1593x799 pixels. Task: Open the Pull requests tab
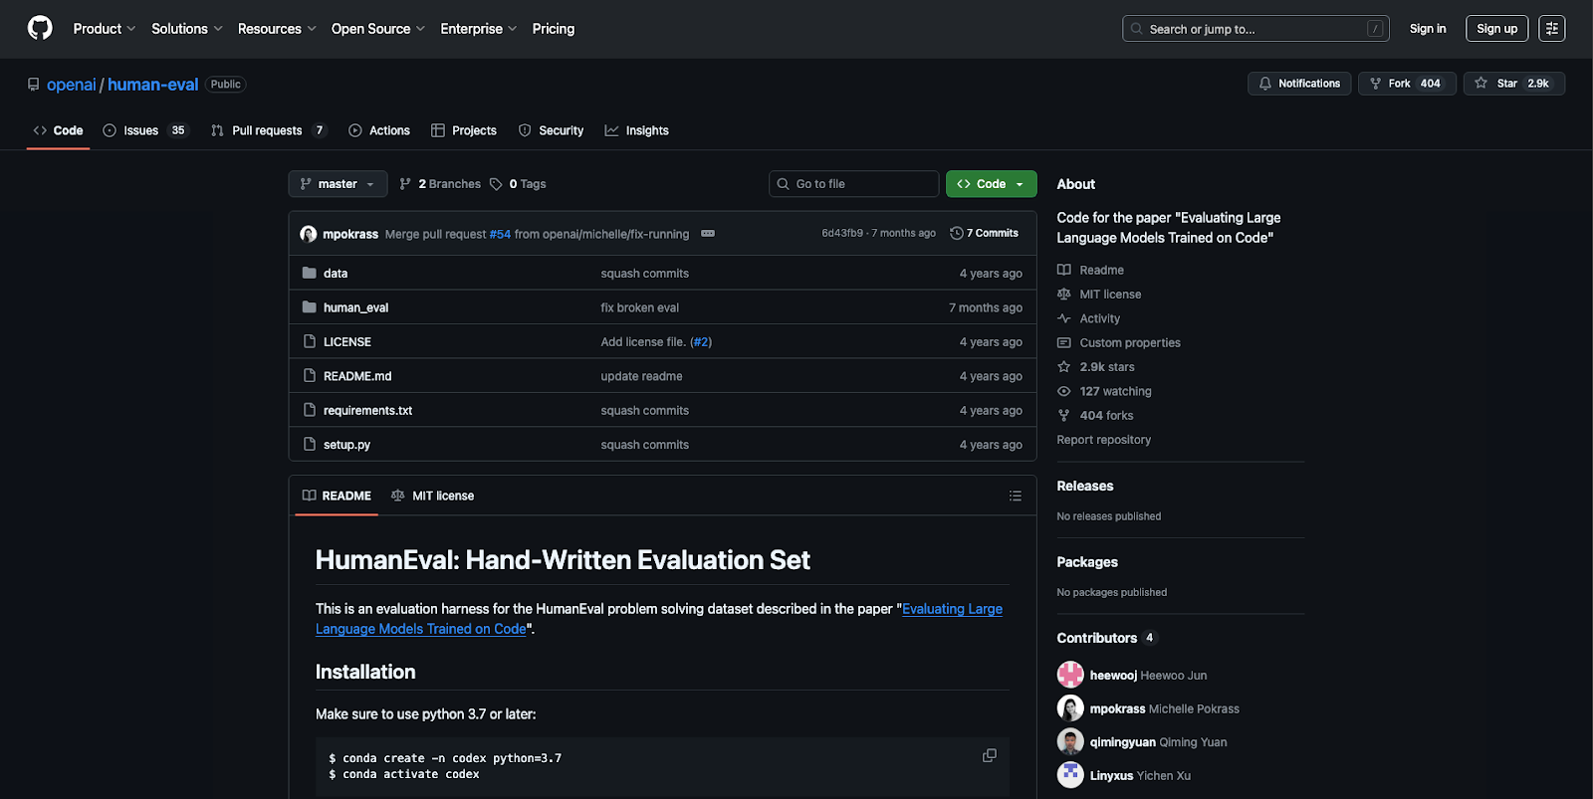[x=269, y=130]
